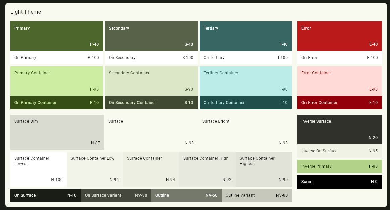Click the Surface N-98 swatch

(151, 132)
